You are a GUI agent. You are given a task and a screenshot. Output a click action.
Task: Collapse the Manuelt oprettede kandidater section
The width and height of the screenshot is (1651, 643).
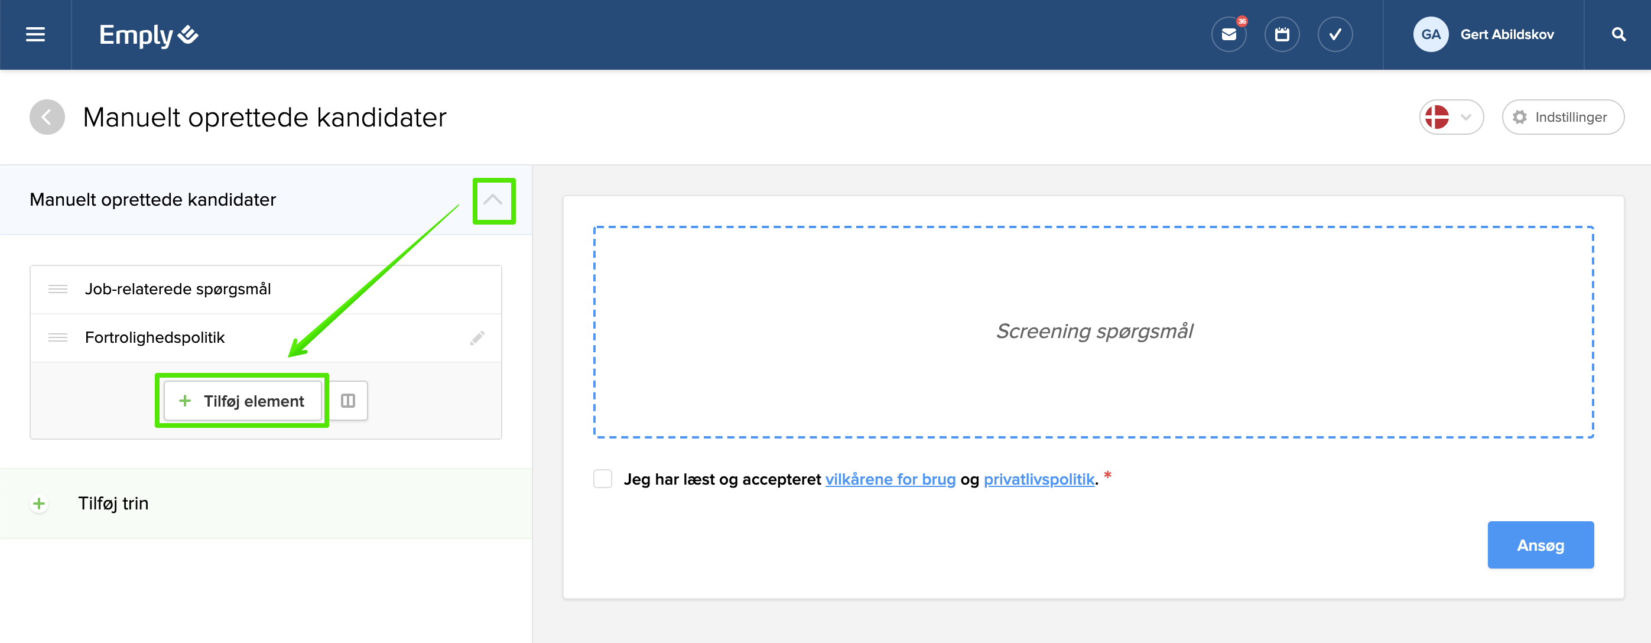pyautogui.click(x=493, y=200)
